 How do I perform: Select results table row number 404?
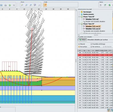pyautogui.click(x=95, y=72)
